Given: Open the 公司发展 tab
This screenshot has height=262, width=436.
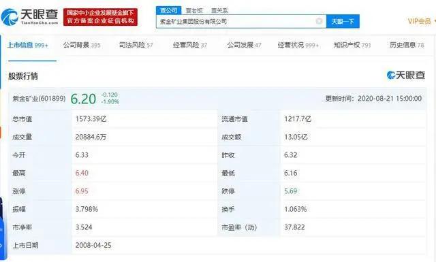Looking at the screenshot, I should (244, 45).
